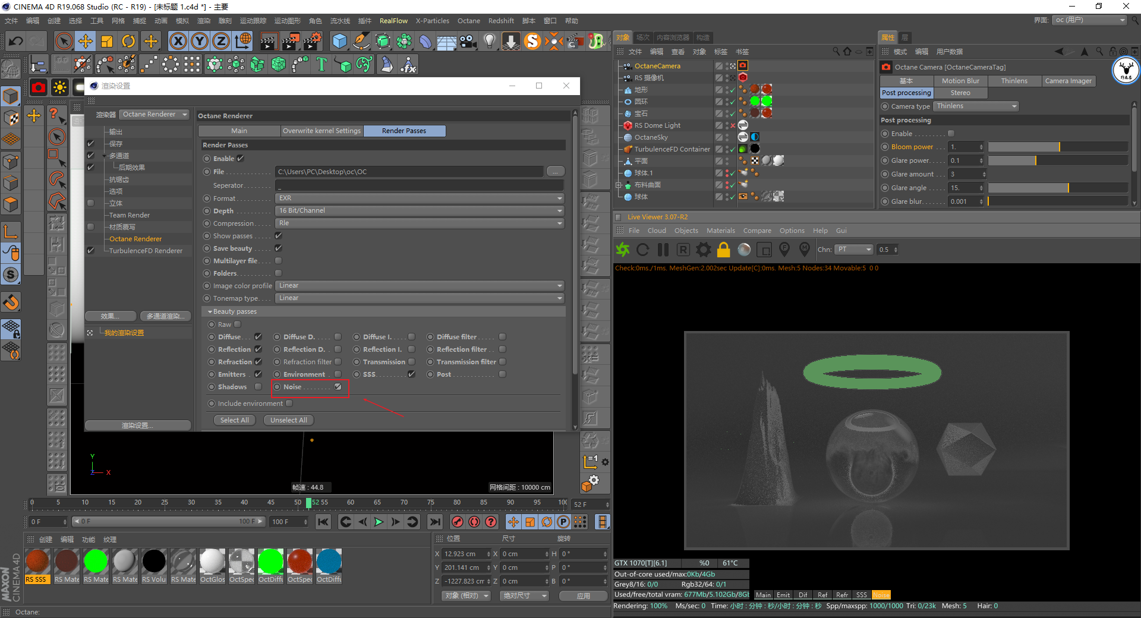Viewport: 1141px width, 618px height.
Task: Click the 应用 apply button
Action: pos(584,595)
